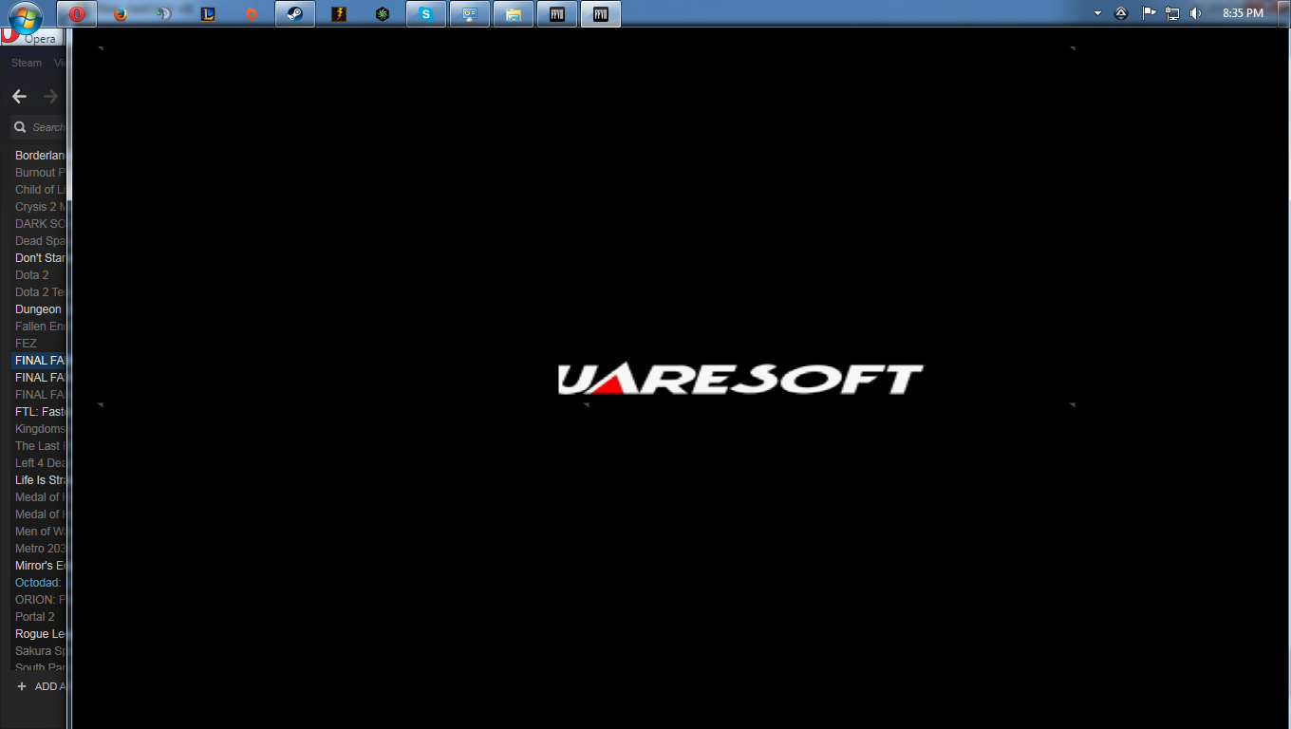Switch to Skype from the taskbar
The height and width of the screenshot is (729, 1291).
(426, 14)
